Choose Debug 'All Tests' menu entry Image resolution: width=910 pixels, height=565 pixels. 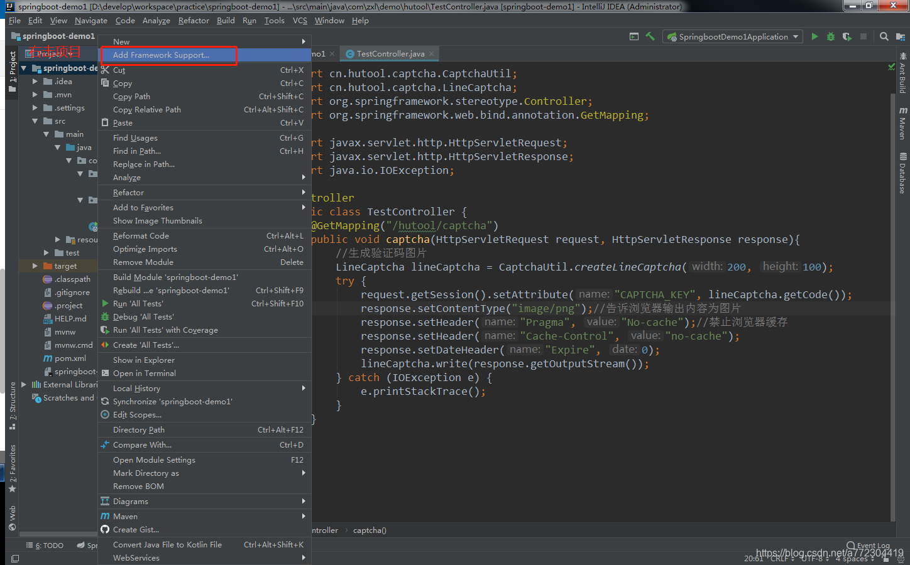[x=204, y=317]
